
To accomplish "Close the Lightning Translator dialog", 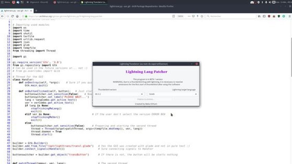I will 196,64.
